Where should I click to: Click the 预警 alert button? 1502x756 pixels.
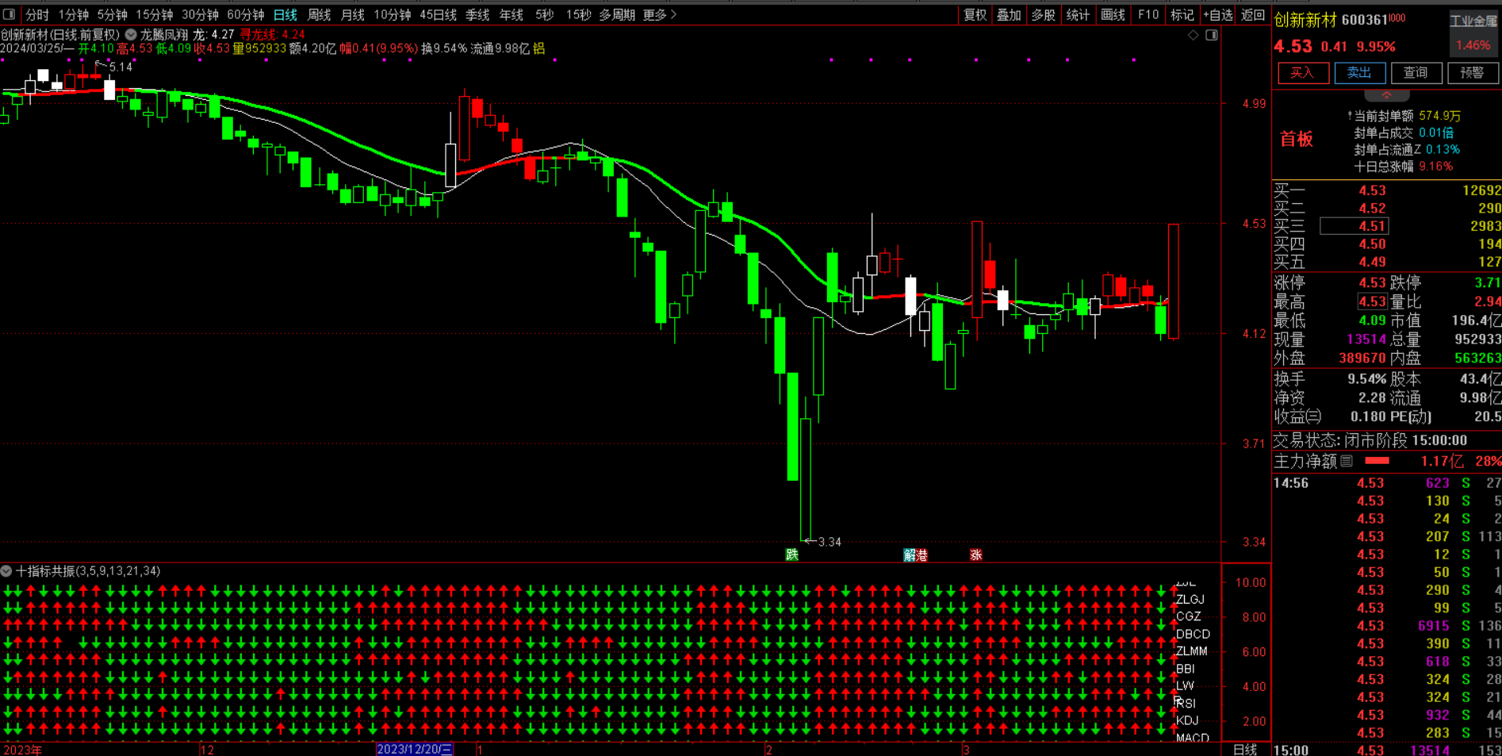coord(1473,73)
